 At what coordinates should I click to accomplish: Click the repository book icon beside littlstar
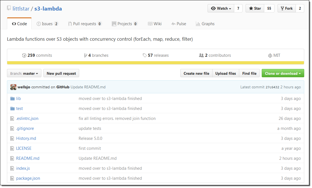(x=9, y=8)
